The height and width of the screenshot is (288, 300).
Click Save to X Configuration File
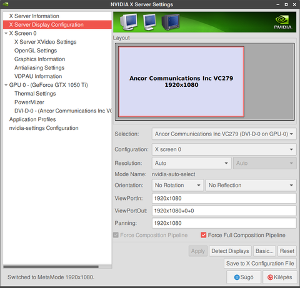[x=260, y=264]
